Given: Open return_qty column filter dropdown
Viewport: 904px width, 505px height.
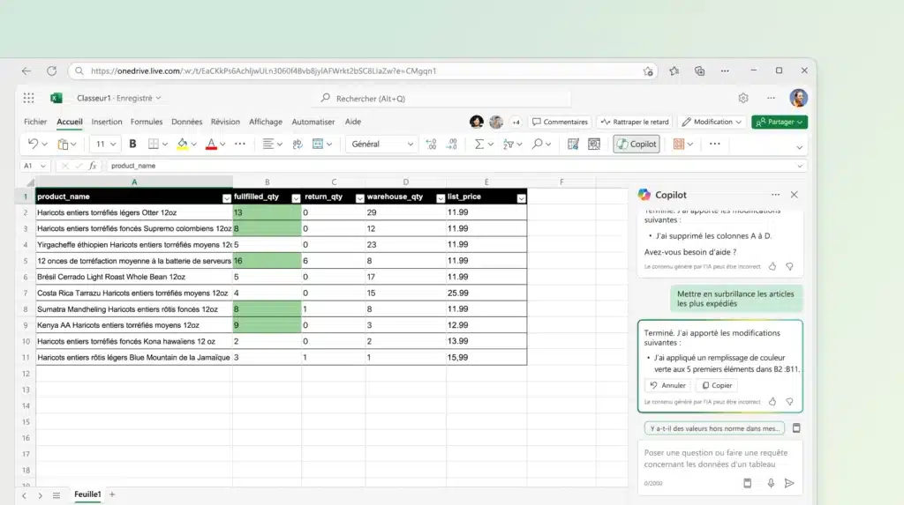Looking at the screenshot, I should (x=360, y=198).
